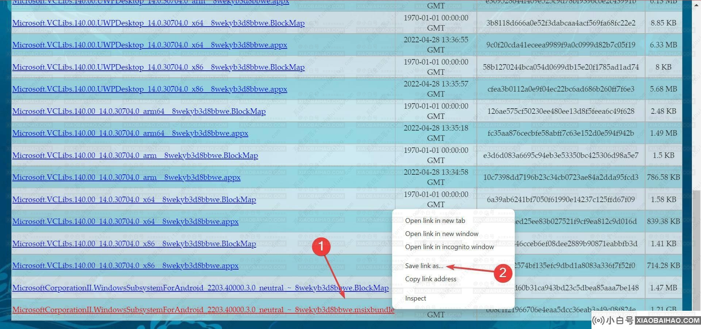
Task: Click the 8.85 KB size cell
Action: coord(663,23)
